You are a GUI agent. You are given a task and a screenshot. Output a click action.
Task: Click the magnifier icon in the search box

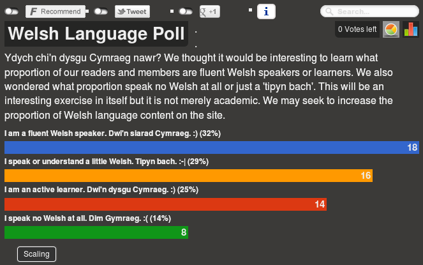pos(329,11)
